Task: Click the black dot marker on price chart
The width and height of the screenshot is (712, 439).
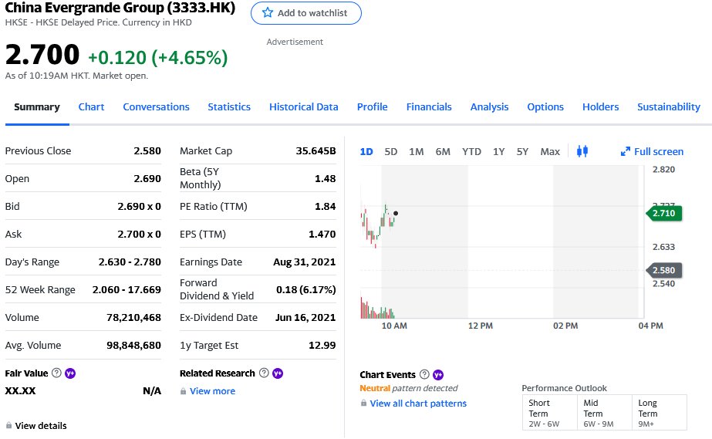Action: coord(396,213)
